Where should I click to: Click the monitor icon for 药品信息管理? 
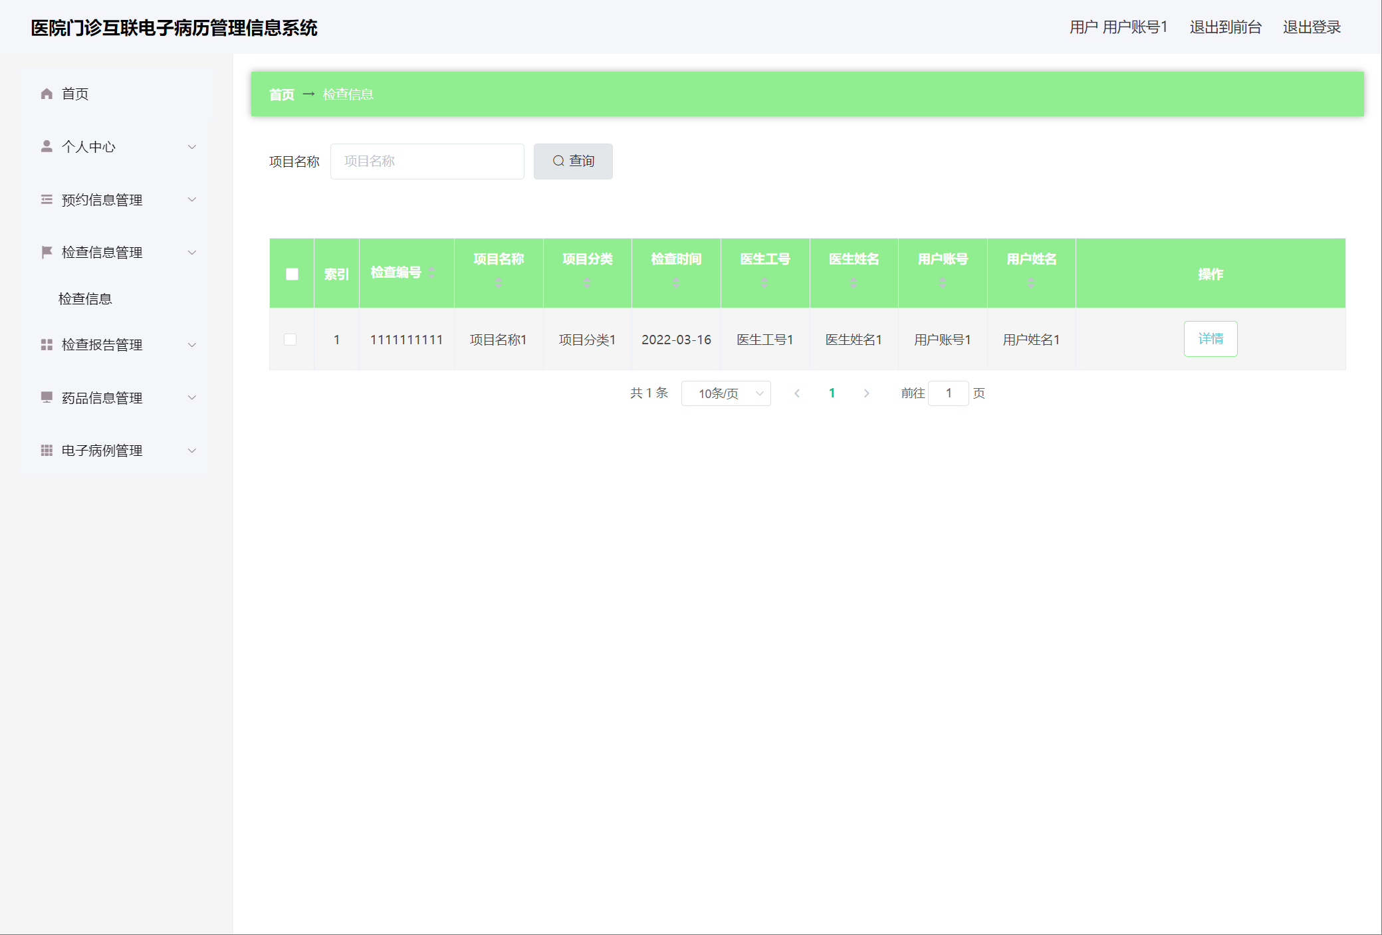point(47,397)
